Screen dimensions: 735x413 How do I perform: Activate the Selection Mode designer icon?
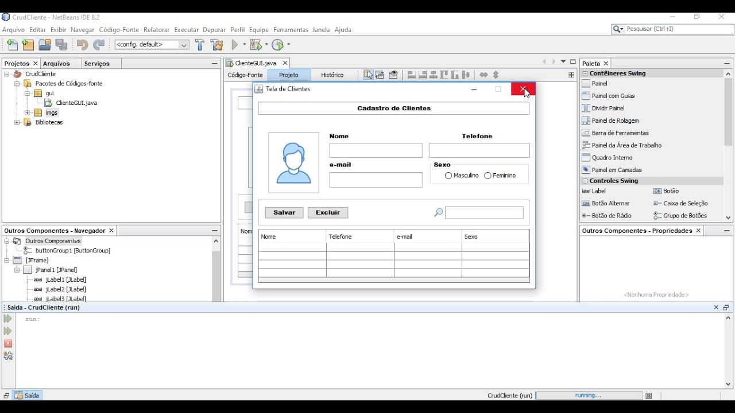click(367, 75)
